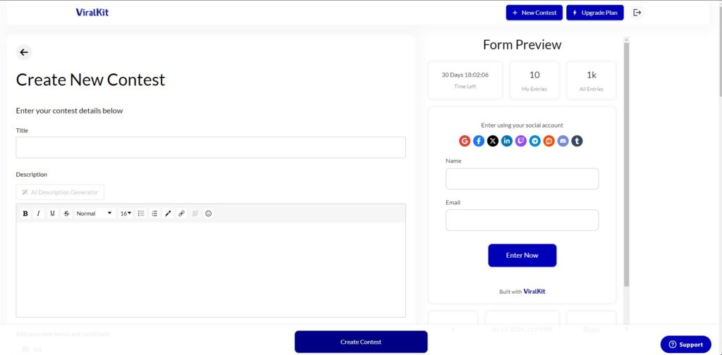Toggle bold formatting
Screen dimensions: 722x355
point(25,213)
